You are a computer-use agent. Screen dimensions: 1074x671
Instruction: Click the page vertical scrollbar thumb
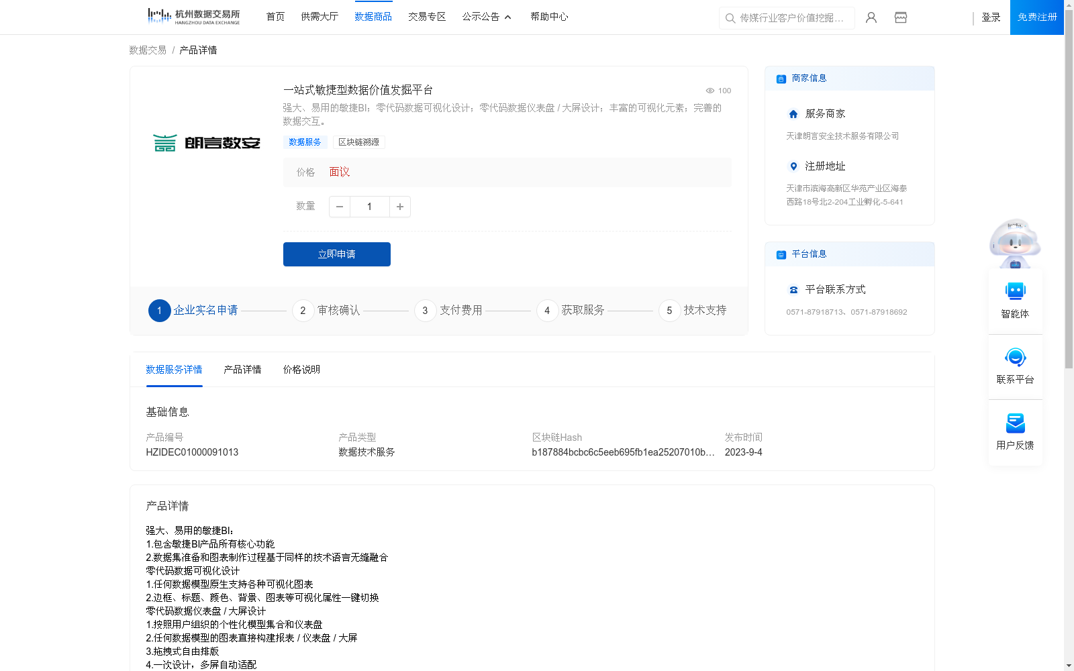[1069, 189]
